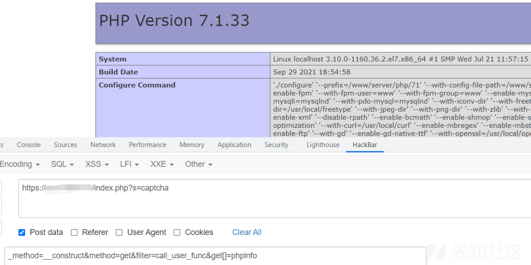Open the Memory tab
This screenshot has width=531, height=265.
[192, 145]
